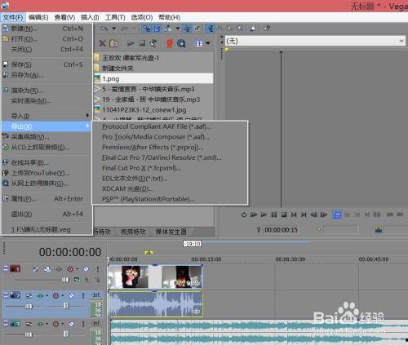The height and width of the screenshot is (345, 408).
Task: Click automation settings gear on audio track 2
Action: click(x=55, y=296)
